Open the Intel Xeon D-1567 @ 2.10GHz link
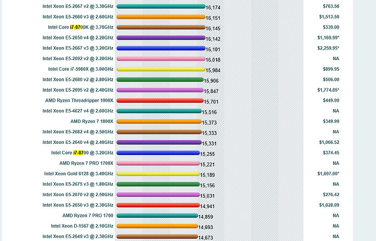 [x=82, y=226]
